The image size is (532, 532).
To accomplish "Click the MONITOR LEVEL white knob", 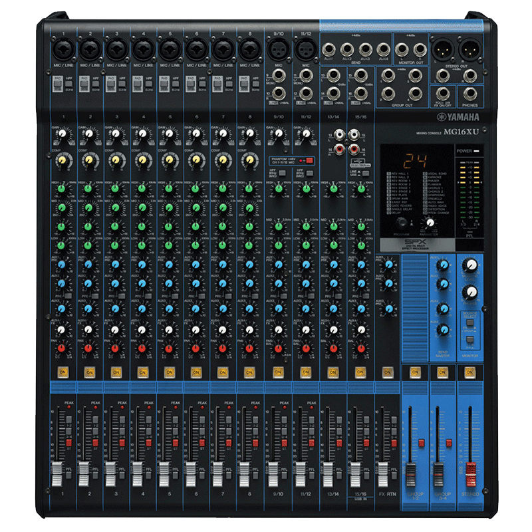I will pos(470,265).
